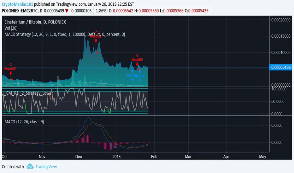
Task: Click the MACD Strategy indicator label
Action: (x=65, y=34)
